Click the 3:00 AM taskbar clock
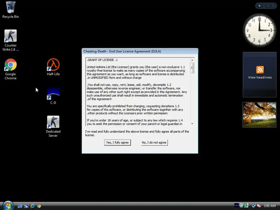The image size is (280, 210). point(269,206)
